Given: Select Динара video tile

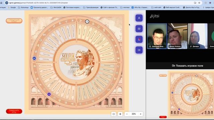Looking at the screenshot, I should click(x=198, y=36).
